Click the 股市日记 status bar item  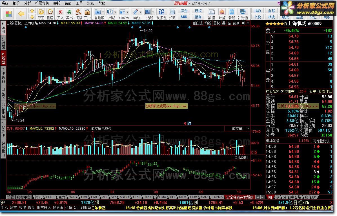44,208
